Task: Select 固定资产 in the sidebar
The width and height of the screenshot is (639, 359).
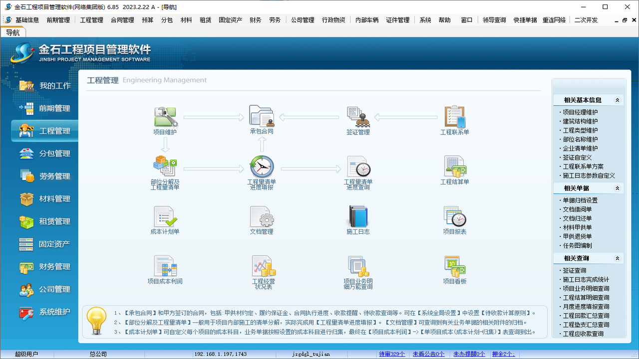Action: pos(45,244)
